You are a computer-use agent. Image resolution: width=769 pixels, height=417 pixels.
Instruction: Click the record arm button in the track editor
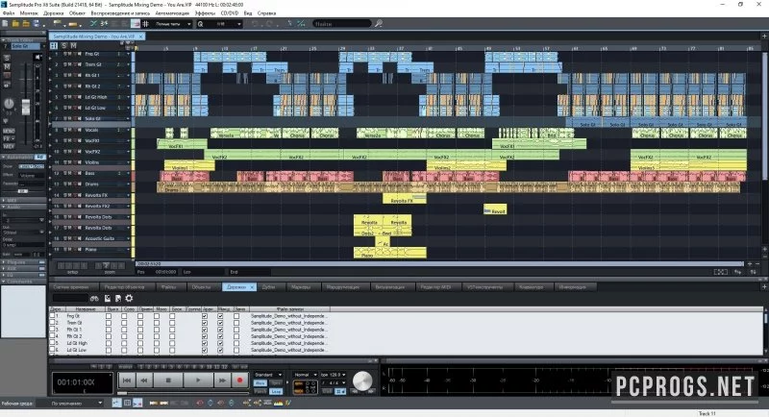point(7,76)
